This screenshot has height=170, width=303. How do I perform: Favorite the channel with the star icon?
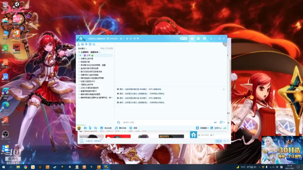tap(127, 39)
